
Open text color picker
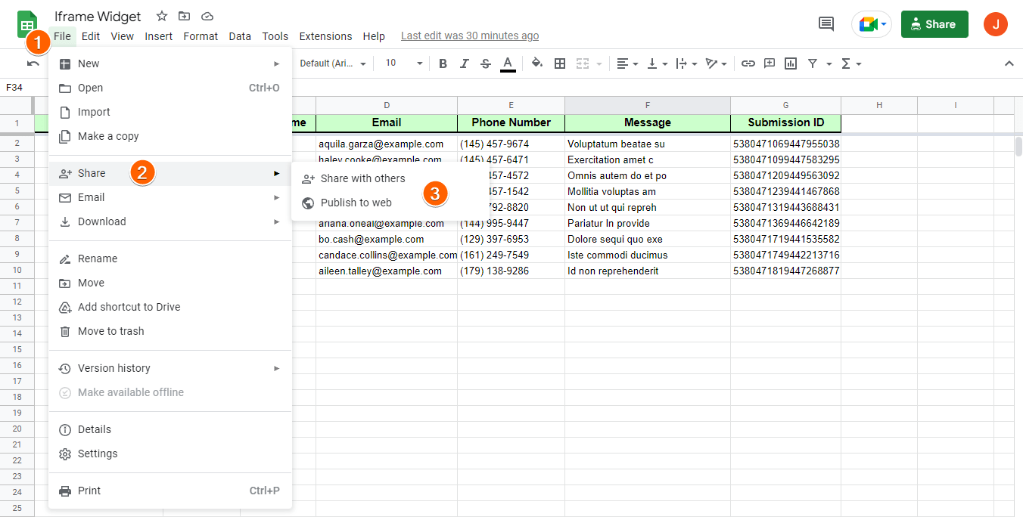pos(508,63)
